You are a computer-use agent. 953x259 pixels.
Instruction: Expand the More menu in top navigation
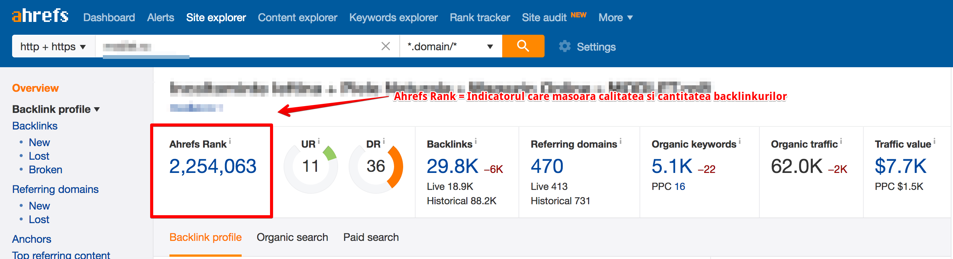pyautogui.click(x=615, y=17)
